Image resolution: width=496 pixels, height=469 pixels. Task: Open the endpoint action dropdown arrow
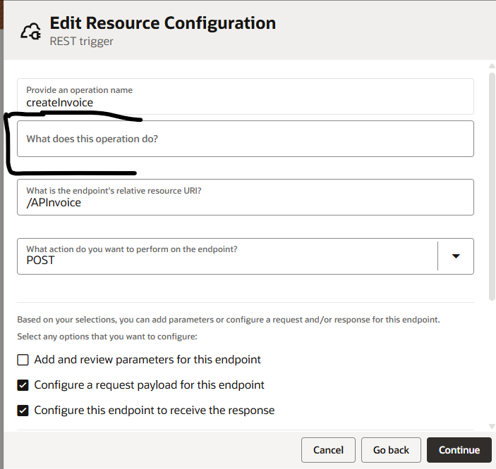(x=456, y=256)
